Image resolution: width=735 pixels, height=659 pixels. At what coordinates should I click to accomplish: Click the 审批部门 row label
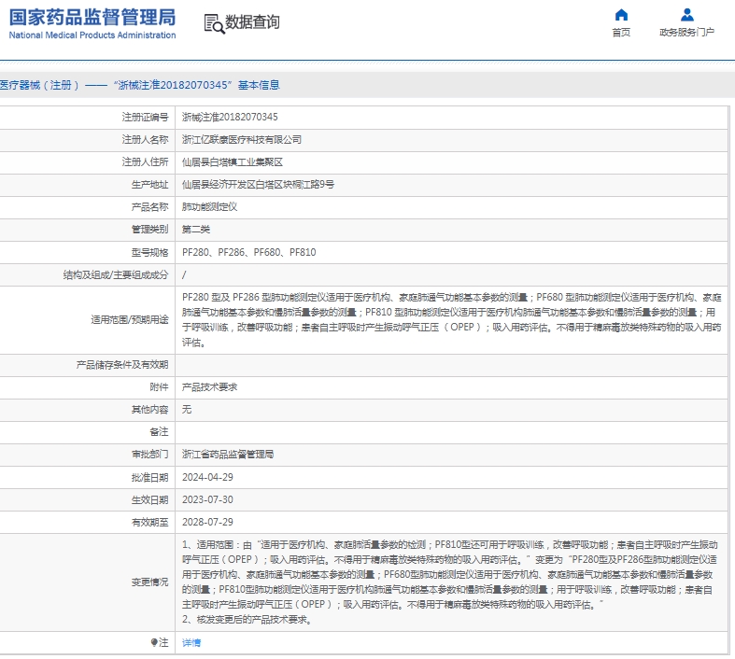(x=149, y=455)
